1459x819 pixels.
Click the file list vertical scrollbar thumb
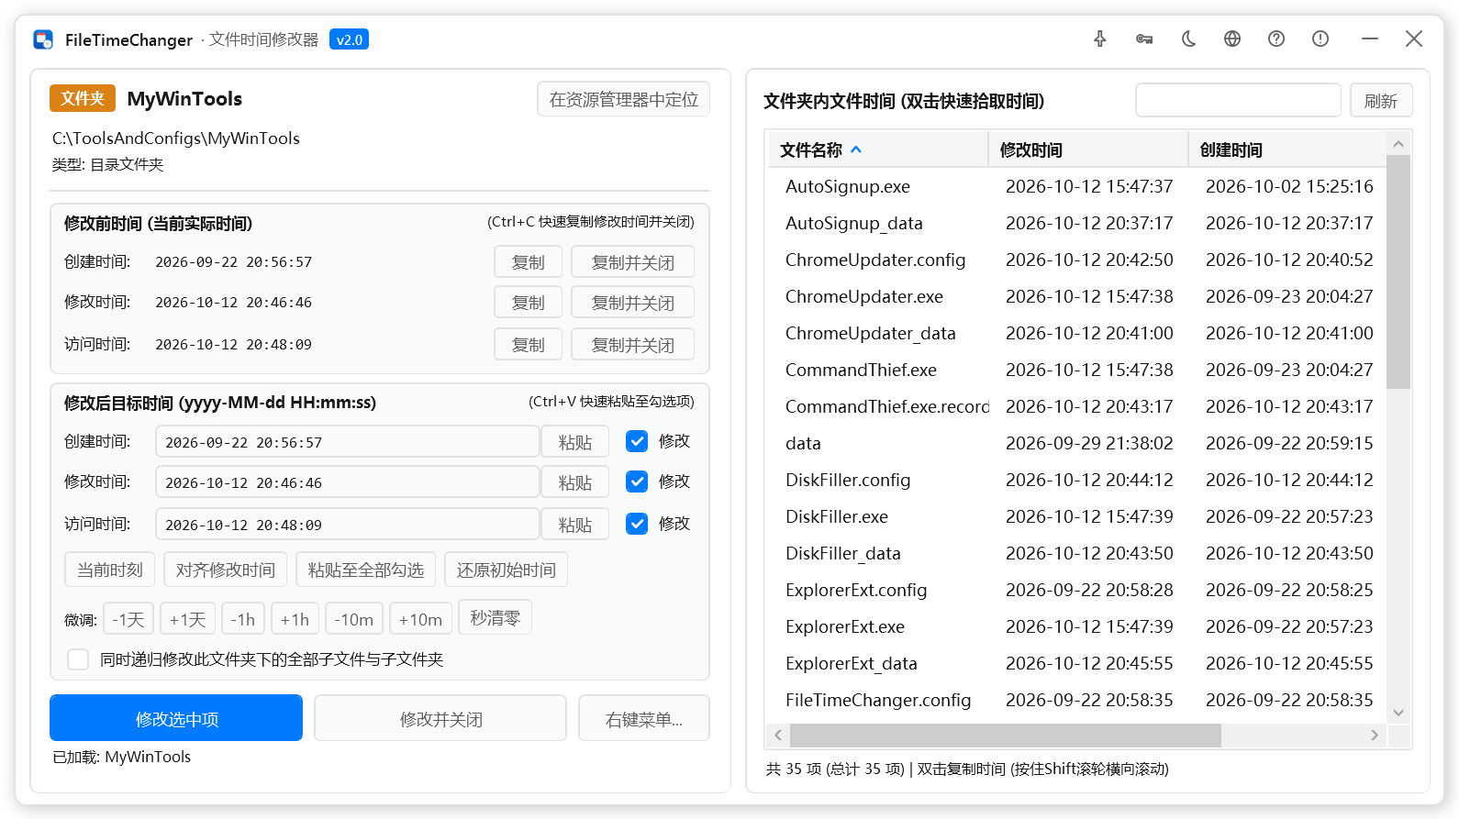[1398, 271]
